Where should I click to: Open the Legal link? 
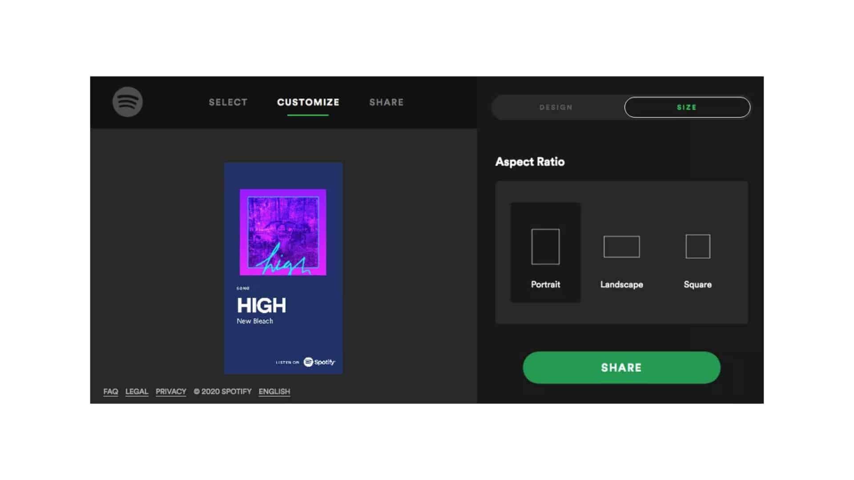[x=137, y=392]
